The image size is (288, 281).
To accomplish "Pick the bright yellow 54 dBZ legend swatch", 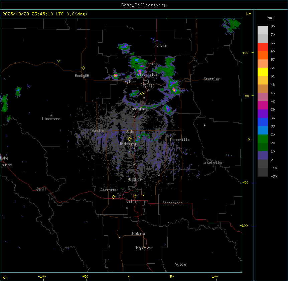I will click(x=263, y=72).
